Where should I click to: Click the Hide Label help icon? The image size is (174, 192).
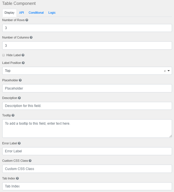pos(23,55)
